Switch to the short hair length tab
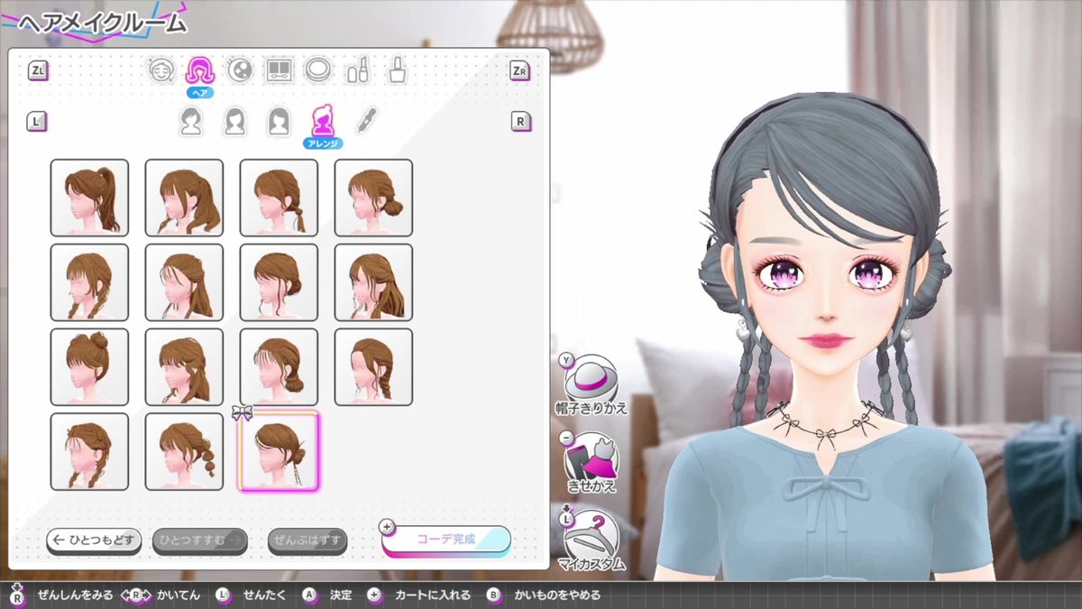The width and height of the screenshot is (1082, 609). click(x=190, y=121)
